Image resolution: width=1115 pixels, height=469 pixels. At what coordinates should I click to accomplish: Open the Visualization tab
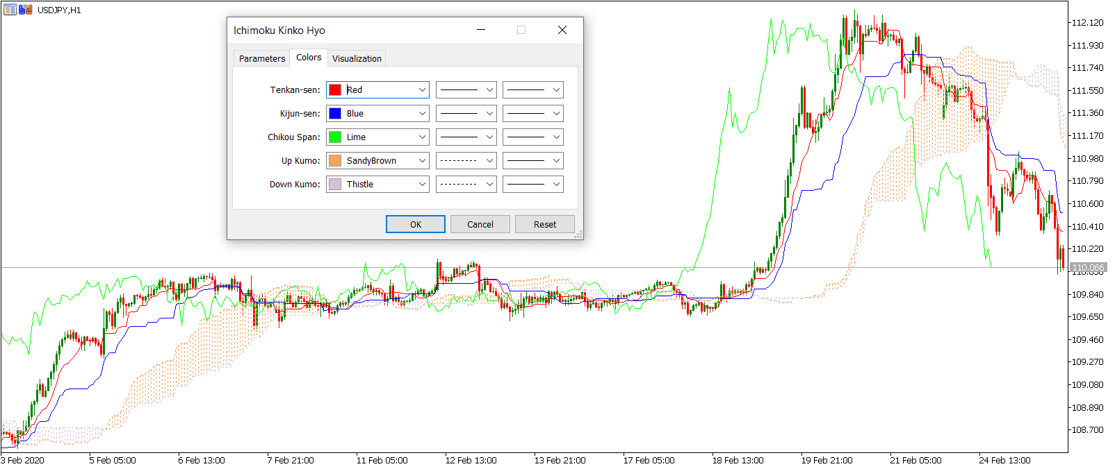click(x=357, y=58)
